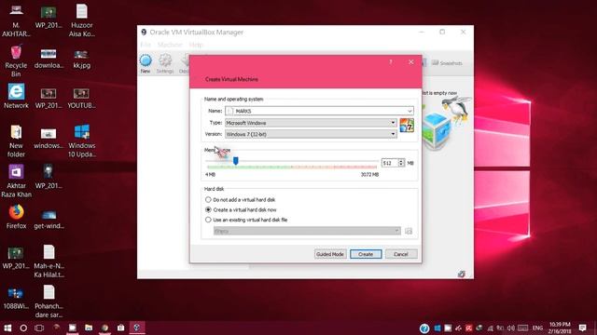The image size is (597, 335).
Task: Select the get-wind... desktop icon
Action: 49,220
